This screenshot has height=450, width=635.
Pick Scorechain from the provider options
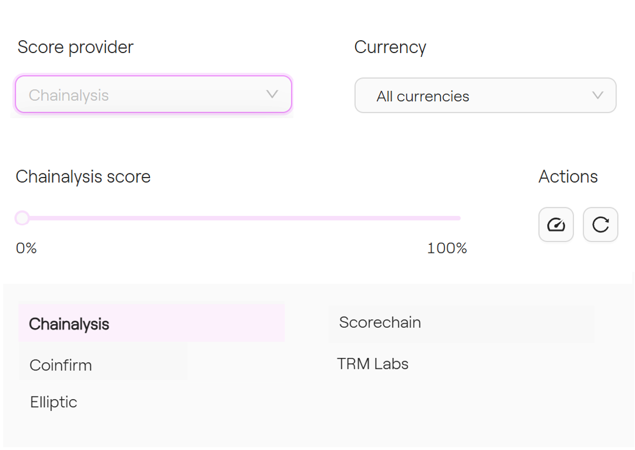380,322
